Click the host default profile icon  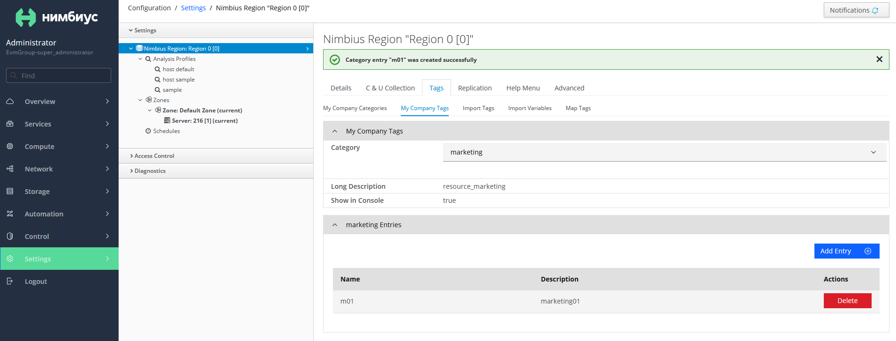tap(158, 69)
